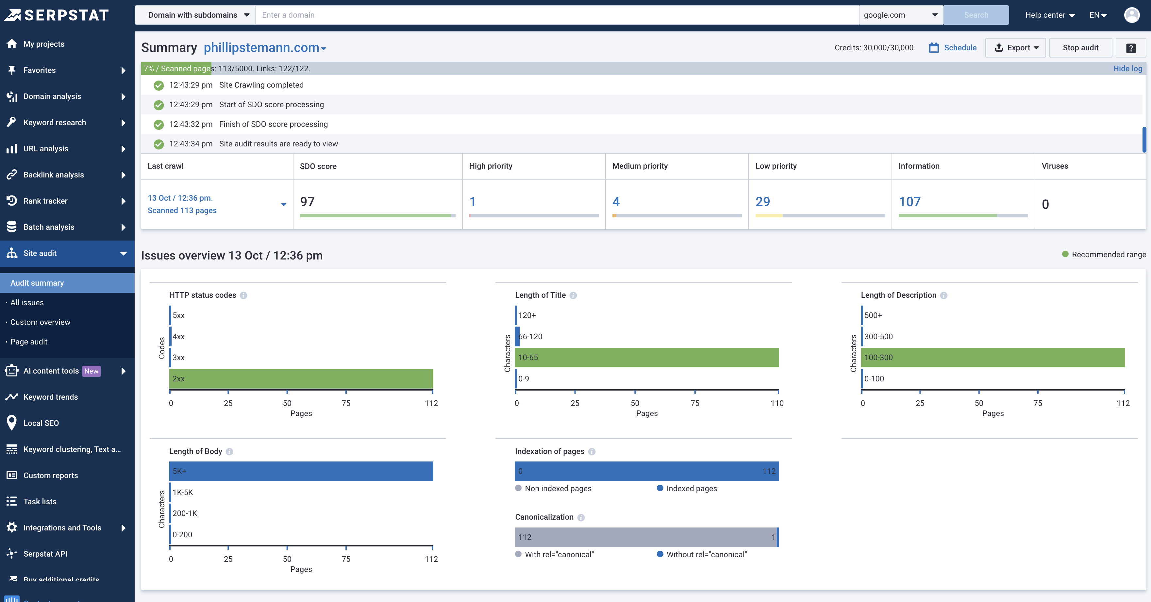Click the Search button
The width and height of the screenshot is (1151, 602).
click(x=976, y=15)
